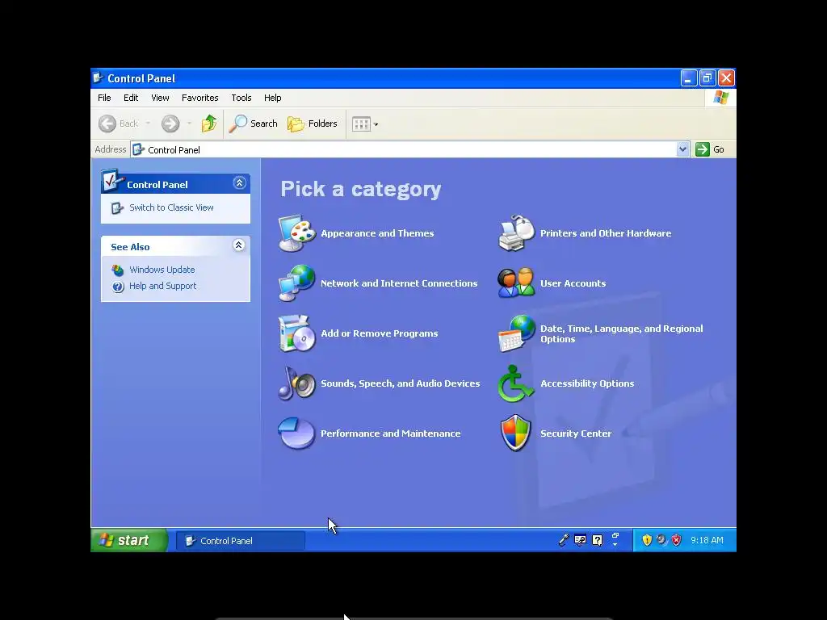
Task: Click the Go button next to the address bar
Action: tap(710, 149)
